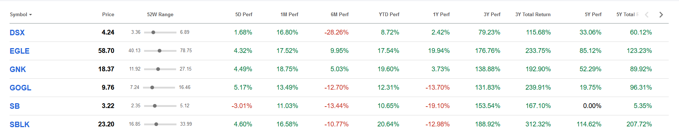Click the right arrow to show more columns

tap(661, 15)
